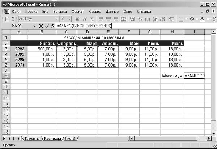Cancel formula entry with the X icon
The height and width of the screenshot is (149, 217).
(41, 26)
